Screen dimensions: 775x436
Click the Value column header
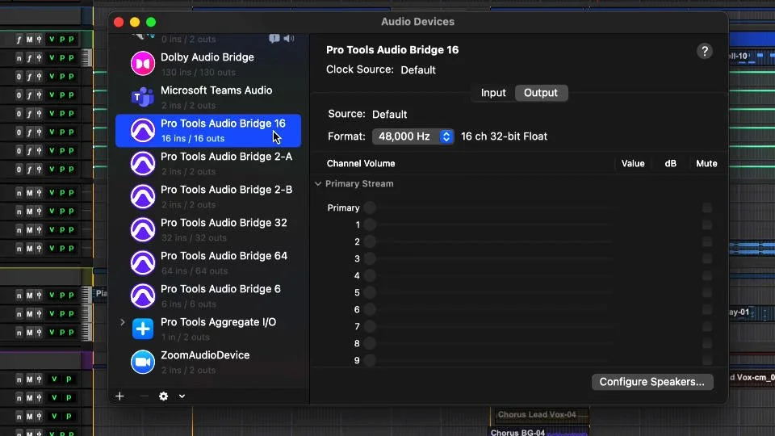[633, 164]
